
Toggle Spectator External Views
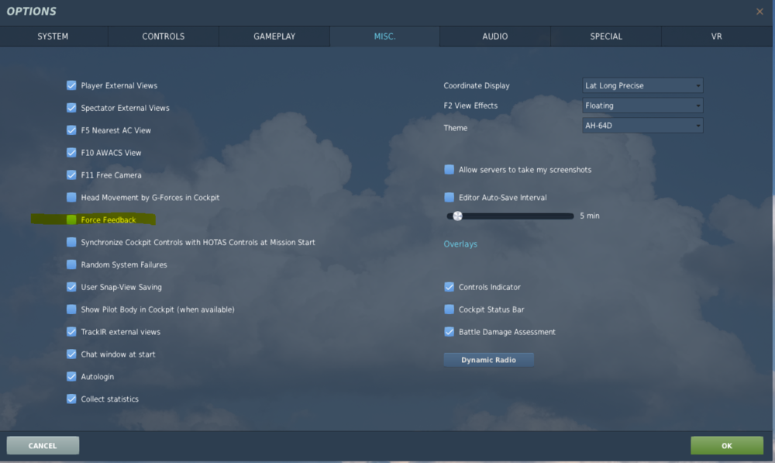pos(71,108)
